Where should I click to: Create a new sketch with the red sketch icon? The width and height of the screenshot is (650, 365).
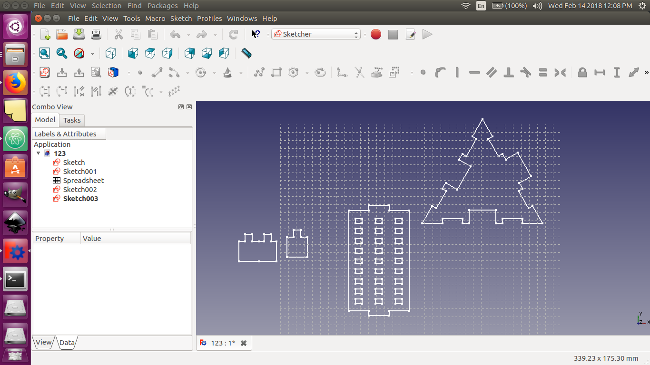click(x=45, y=72)
